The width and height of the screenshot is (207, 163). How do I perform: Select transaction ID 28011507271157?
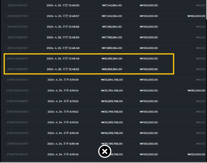click(18, 27)
